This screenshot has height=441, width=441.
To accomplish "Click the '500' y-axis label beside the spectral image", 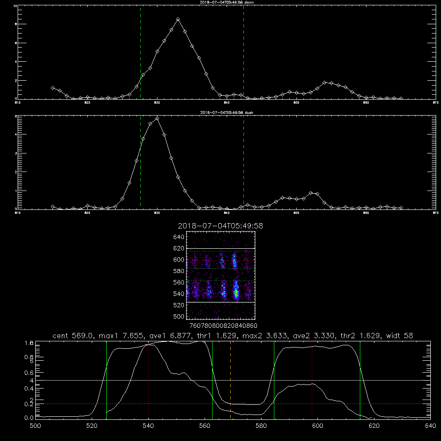I will [179, 316].
